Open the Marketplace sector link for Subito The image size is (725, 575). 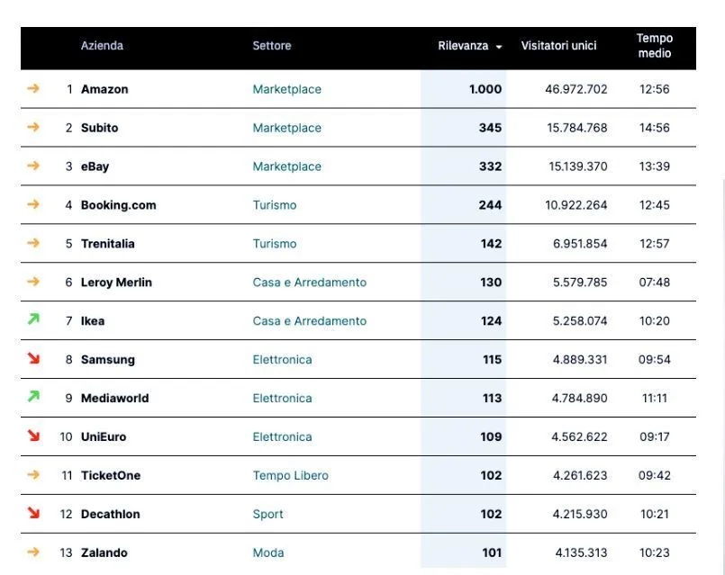point(286,128)
